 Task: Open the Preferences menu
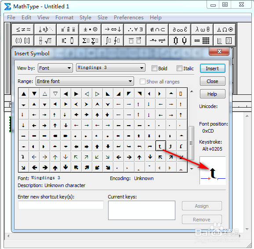129,18
